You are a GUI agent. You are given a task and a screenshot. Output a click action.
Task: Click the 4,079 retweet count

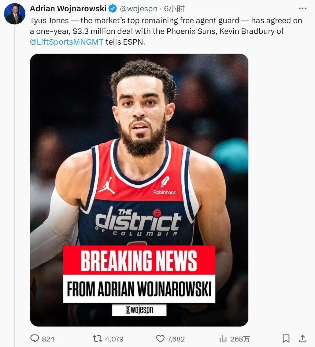pos(114,339)
